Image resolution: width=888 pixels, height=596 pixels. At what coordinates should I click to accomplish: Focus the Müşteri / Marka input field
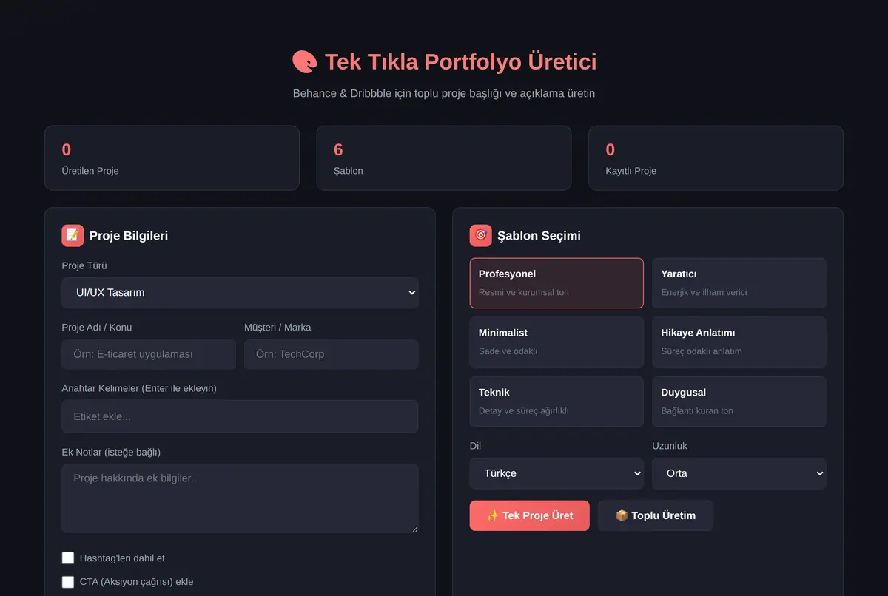tap(332, 354)
